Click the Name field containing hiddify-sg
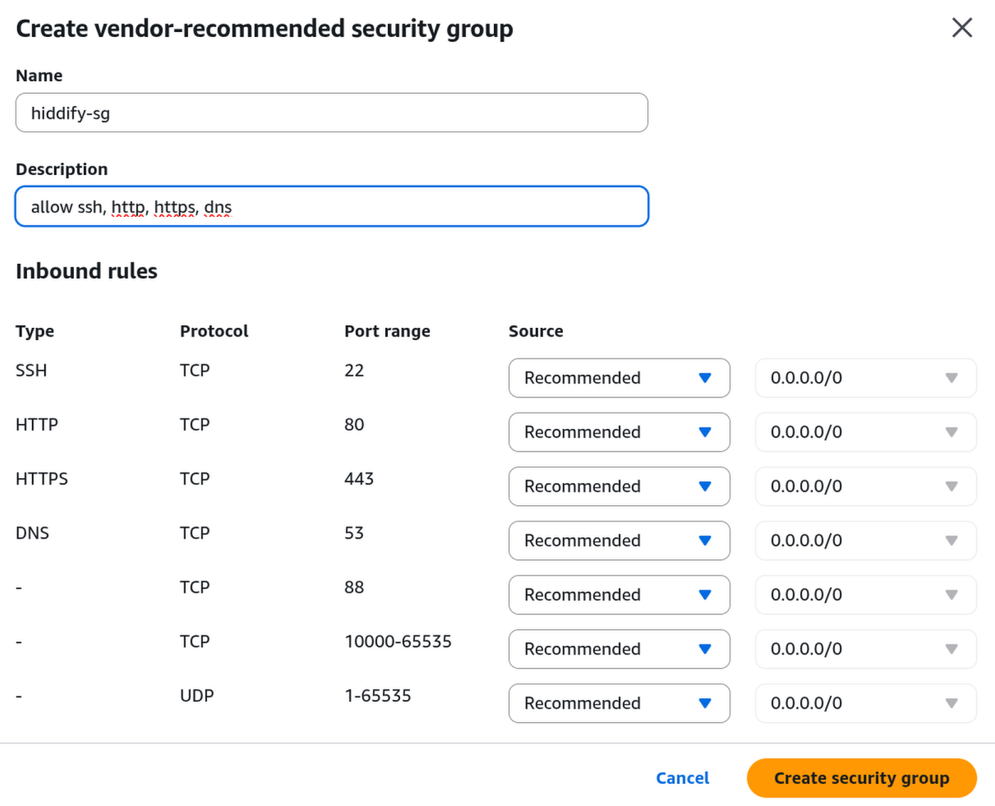The width and height of the screenshot is (995, 806). [331, 113]
